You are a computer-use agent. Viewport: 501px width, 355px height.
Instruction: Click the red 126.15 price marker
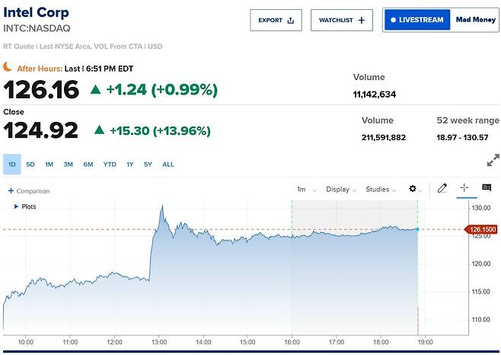(481, 229)
